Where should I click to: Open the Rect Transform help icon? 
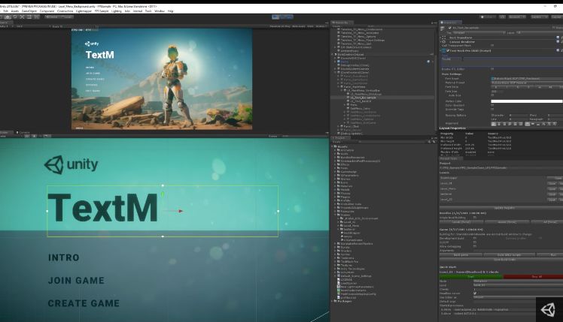(558, 38)
